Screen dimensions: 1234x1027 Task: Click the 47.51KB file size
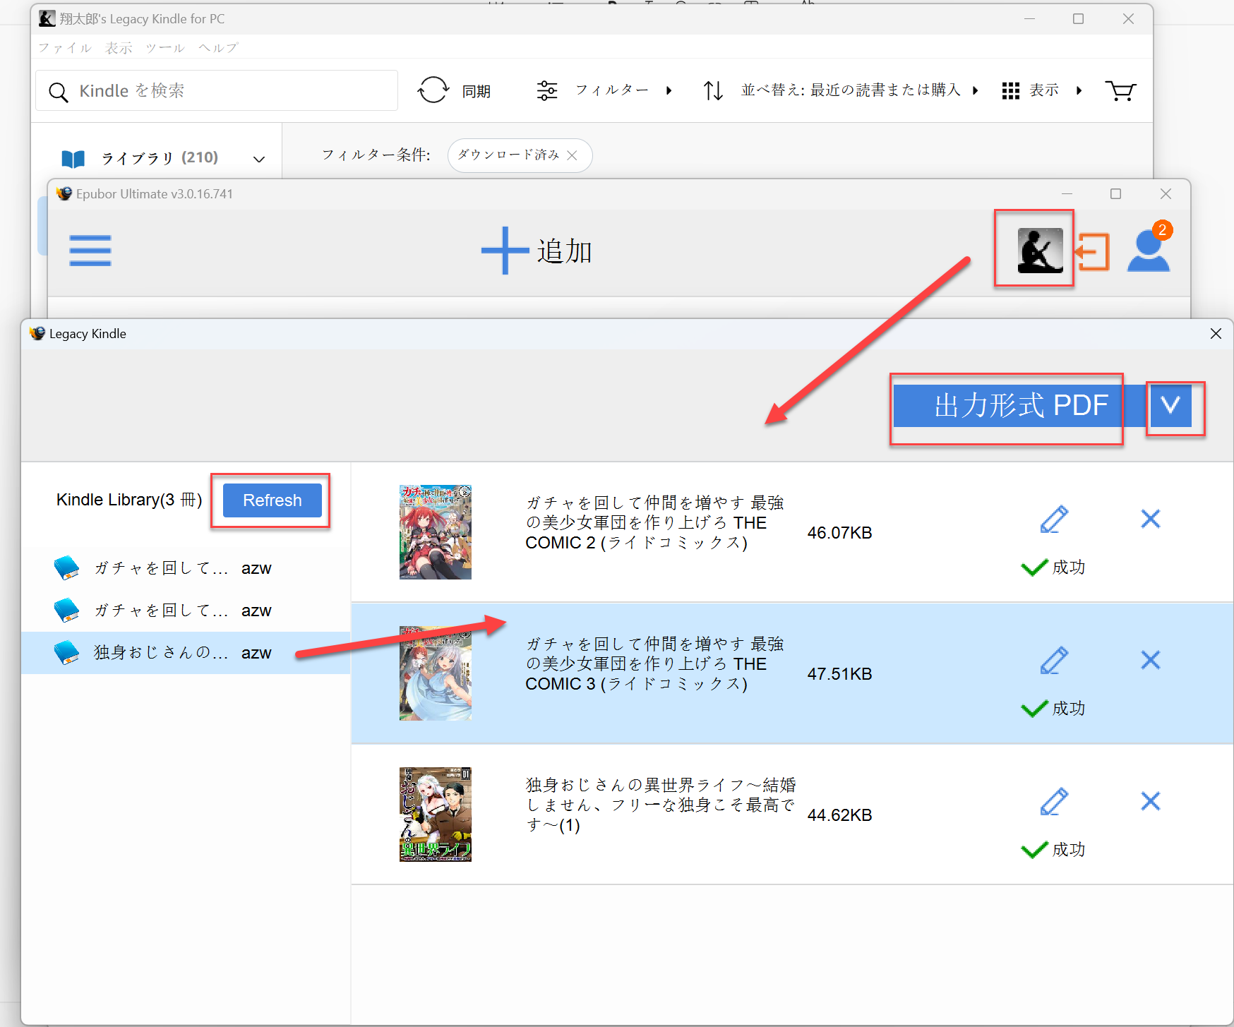(840, 674)
